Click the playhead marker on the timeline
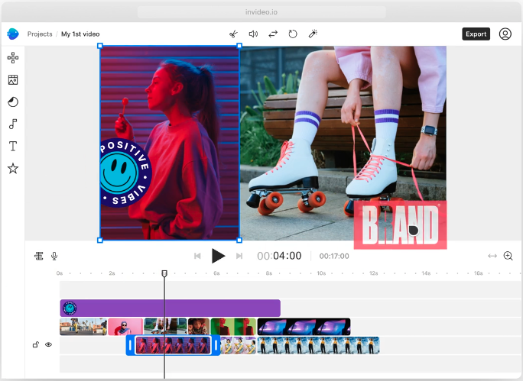The width and height of the screenshot is (523, 381). tap(164, 273)
